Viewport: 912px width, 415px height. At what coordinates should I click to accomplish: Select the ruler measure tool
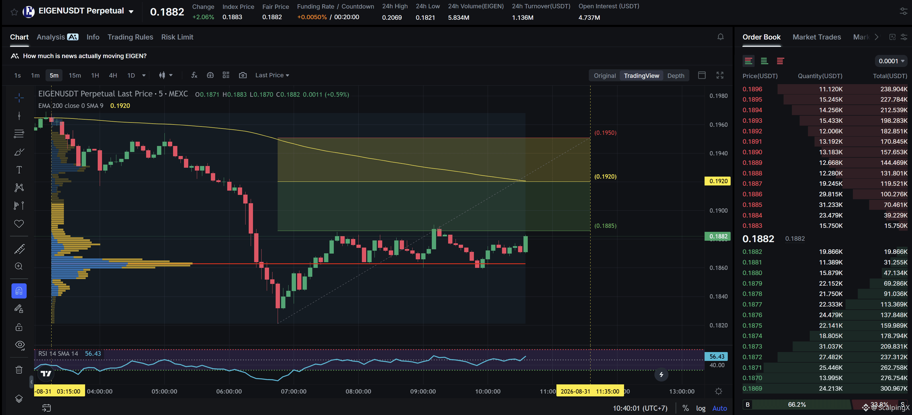point(19,249)
